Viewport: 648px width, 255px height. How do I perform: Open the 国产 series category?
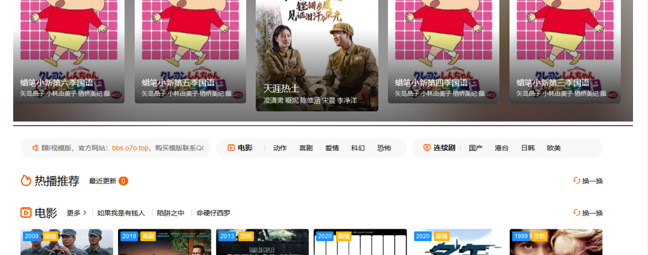476,148
